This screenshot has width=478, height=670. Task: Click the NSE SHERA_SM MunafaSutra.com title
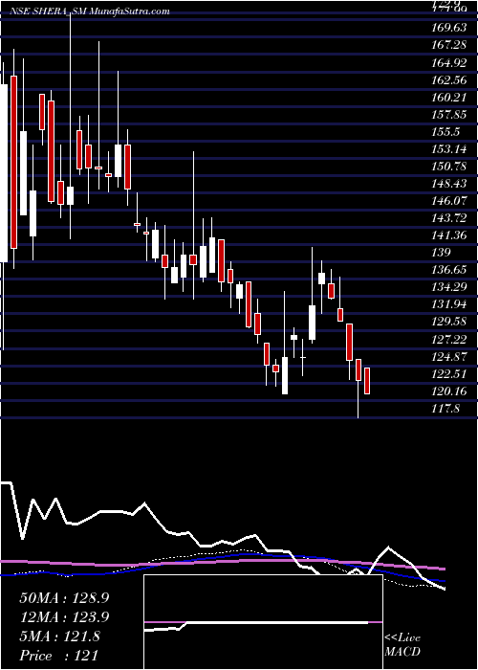[x=89, y=11]
